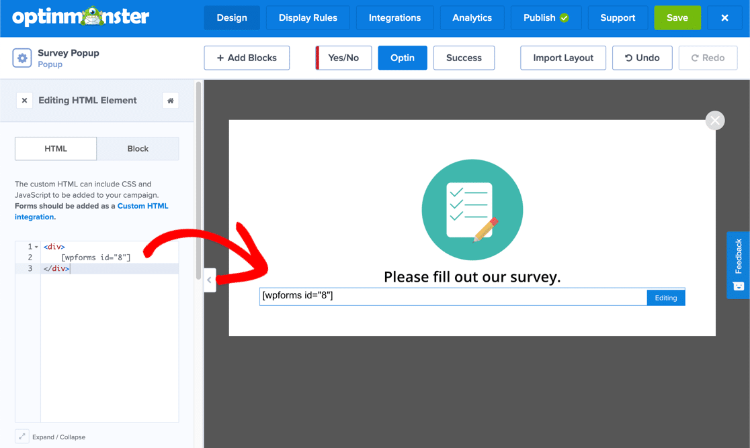Click the Survey Popup campaign name
The width and height of the screenshot is (750, 448).
[69, 53]
